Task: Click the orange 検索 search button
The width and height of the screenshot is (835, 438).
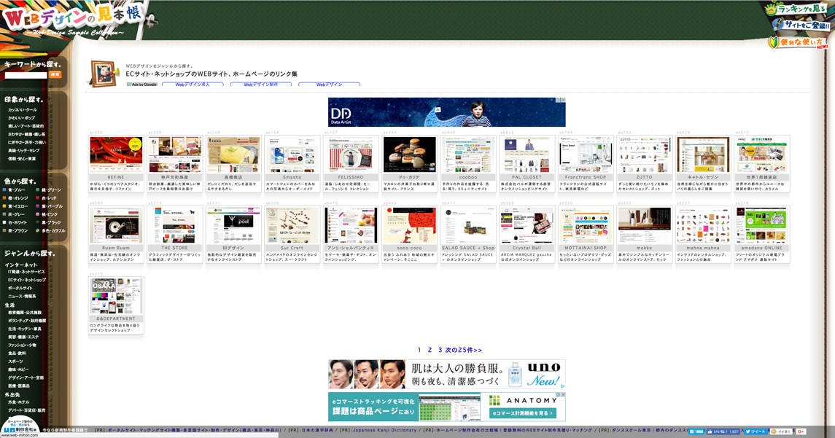Action: (x=55, y=75)
